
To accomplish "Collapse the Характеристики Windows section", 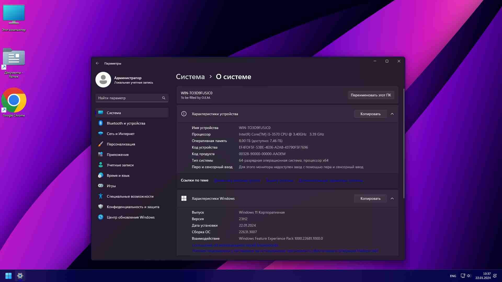I will pos(392,198).
